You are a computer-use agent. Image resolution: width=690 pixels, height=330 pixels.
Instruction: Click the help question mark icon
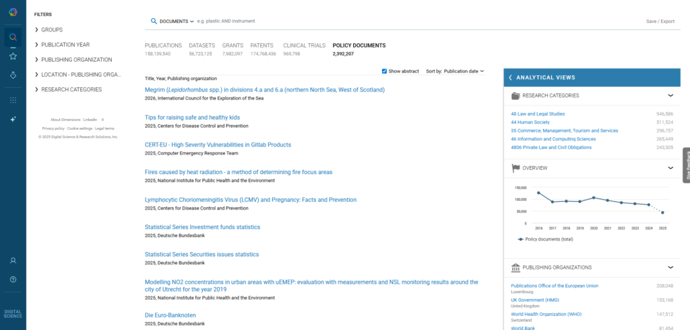(13, 279)
